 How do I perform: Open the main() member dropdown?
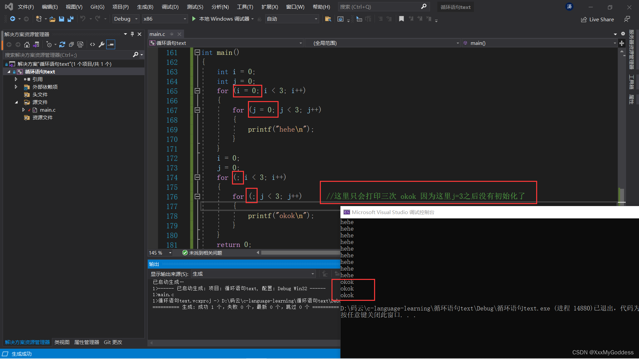point(540,43)
